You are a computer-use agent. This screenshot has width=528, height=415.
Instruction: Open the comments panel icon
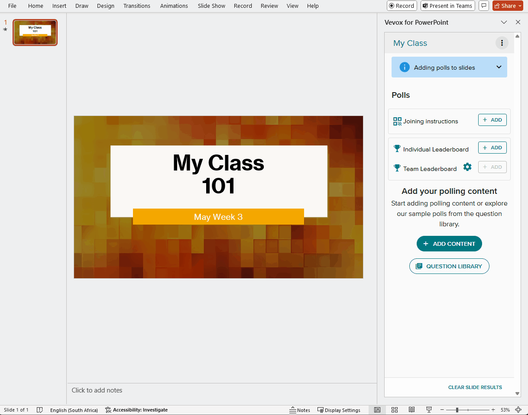click(x=483, y=6)
